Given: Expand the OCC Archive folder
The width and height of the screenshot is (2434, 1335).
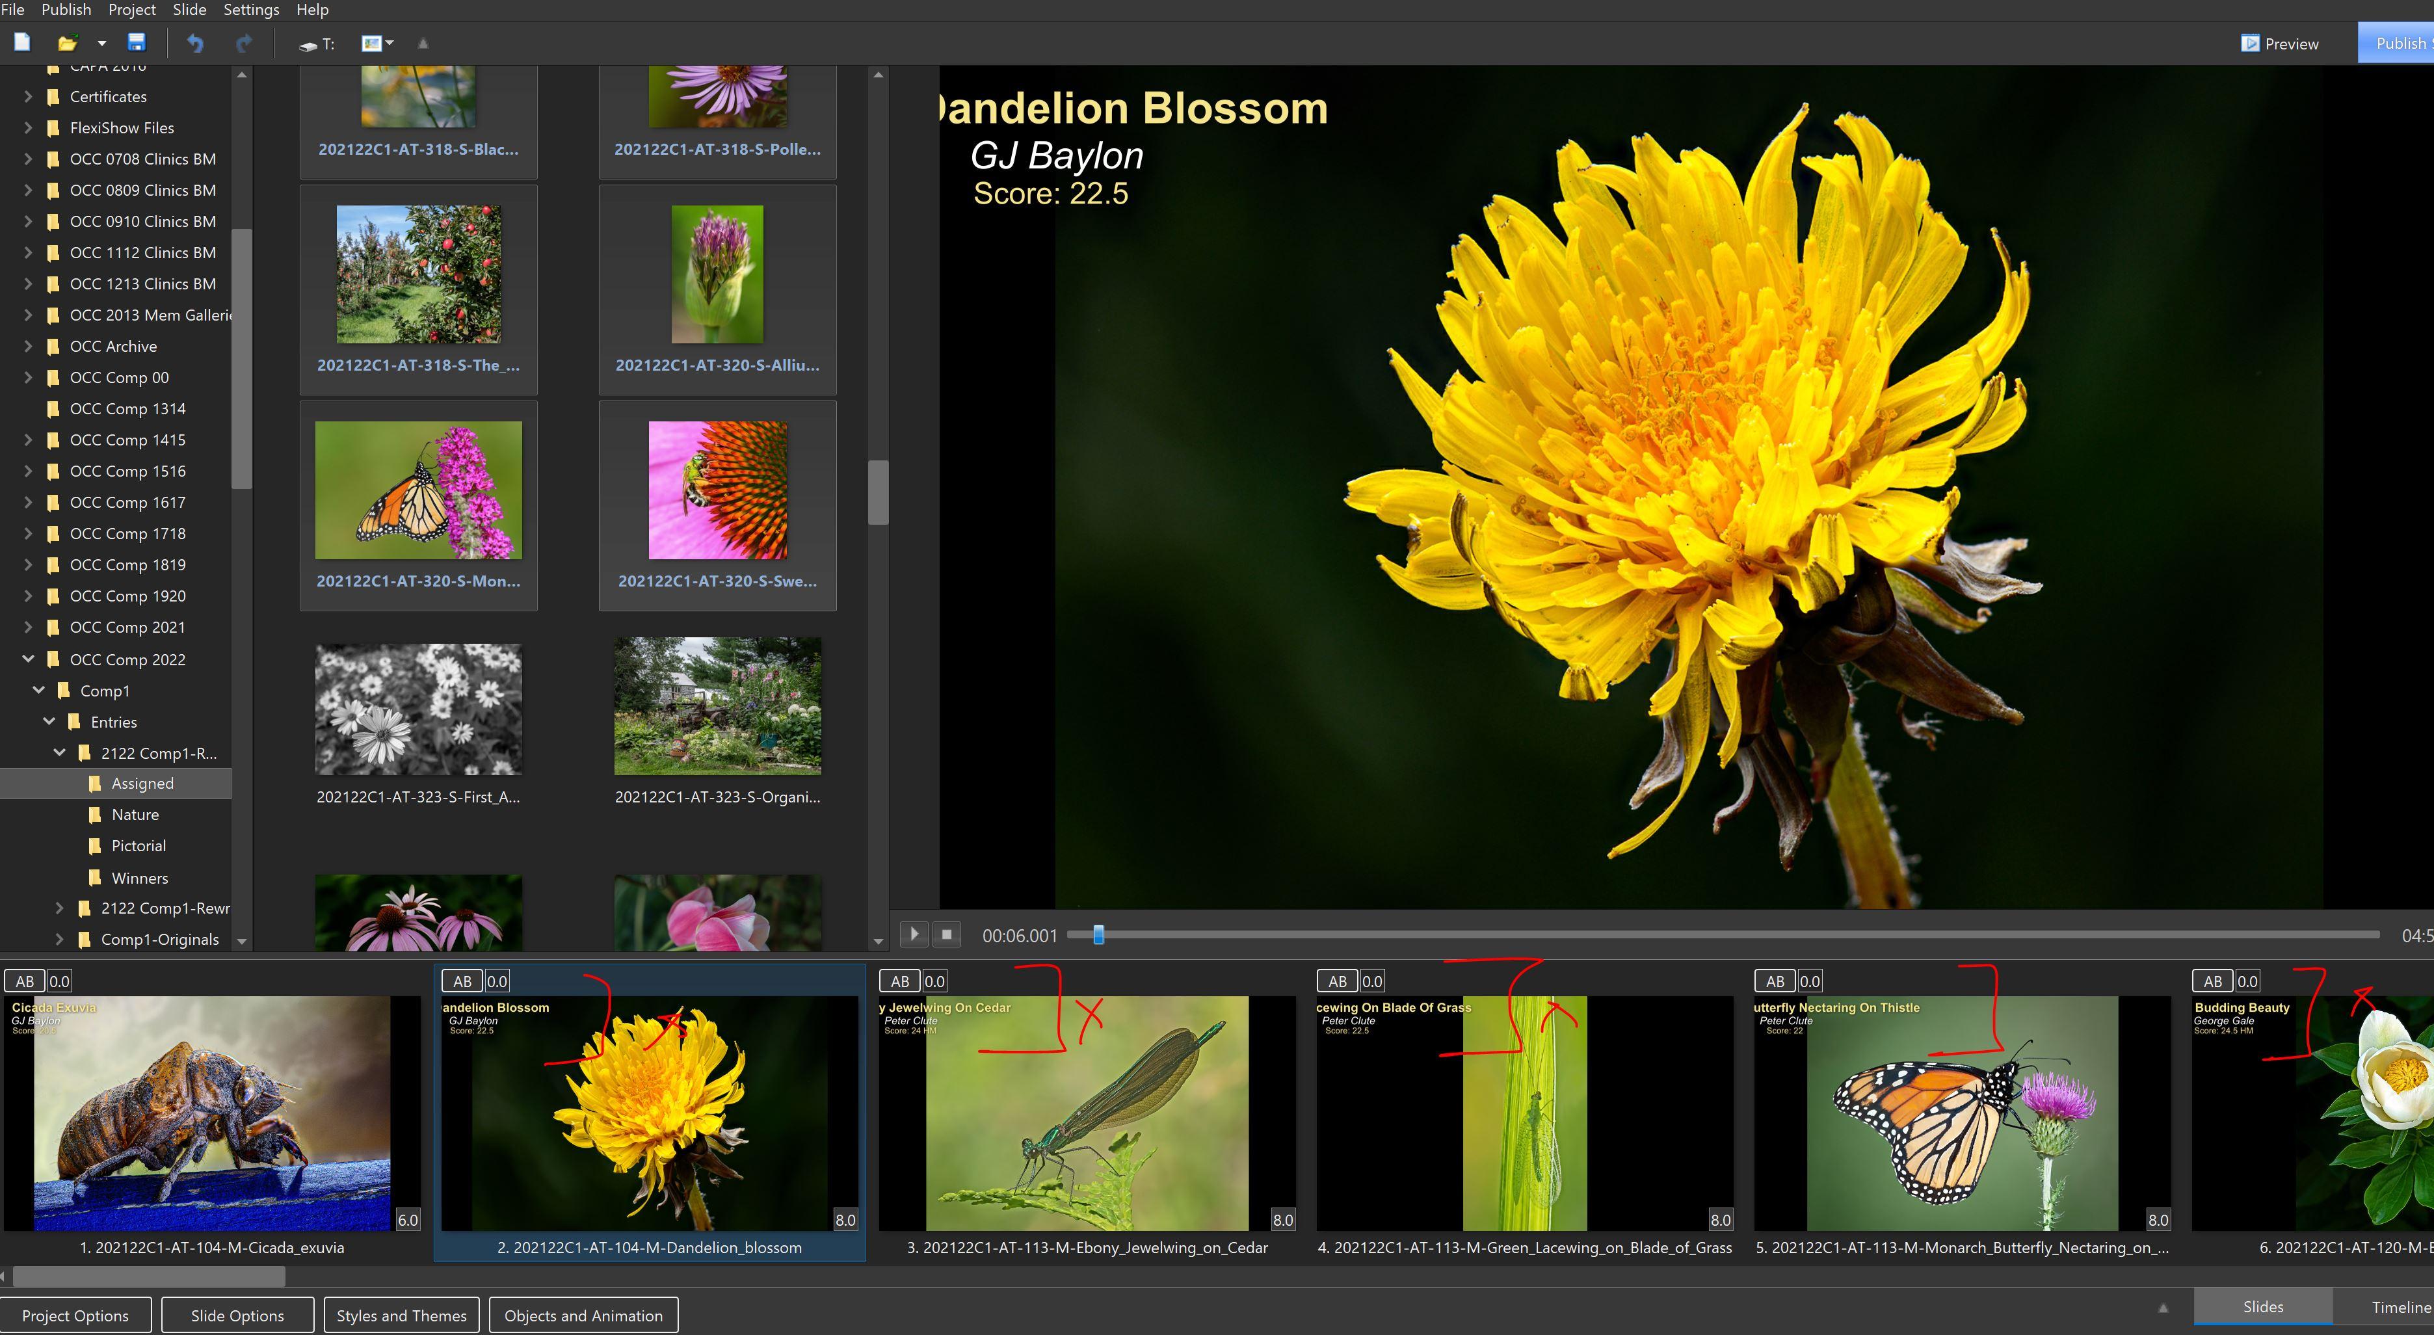Looking at the screenshot, I should click(x=27, y=346).
